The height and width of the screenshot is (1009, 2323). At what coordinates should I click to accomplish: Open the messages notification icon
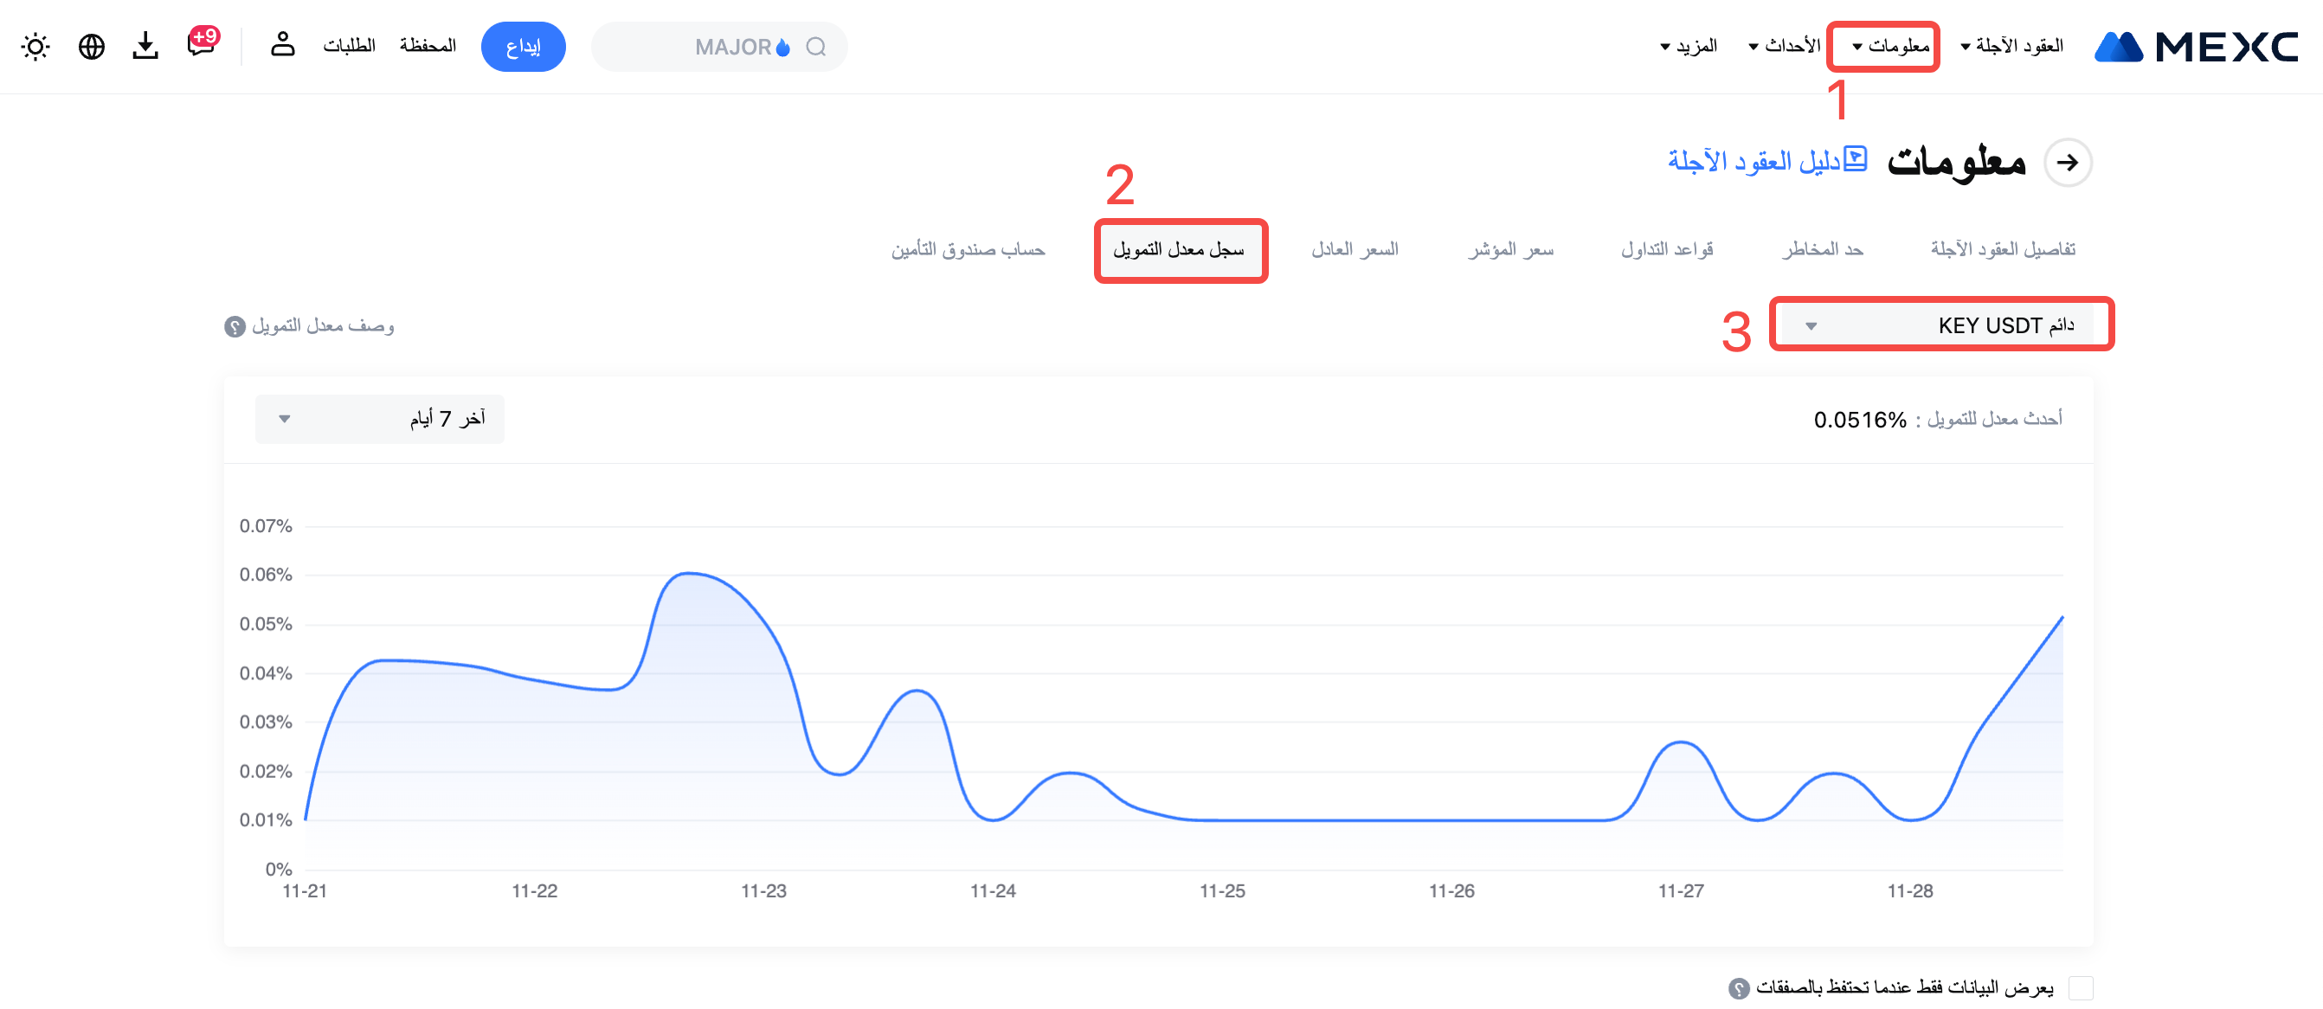click(201, 44)
